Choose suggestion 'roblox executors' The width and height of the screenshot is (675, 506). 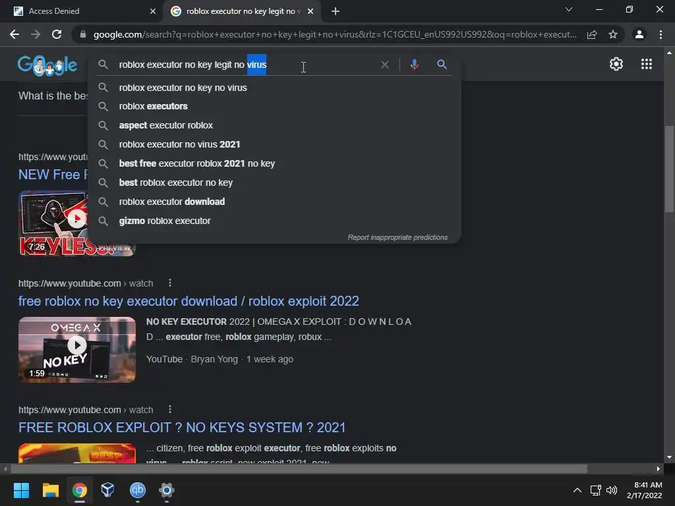click(x=275, y=106)
